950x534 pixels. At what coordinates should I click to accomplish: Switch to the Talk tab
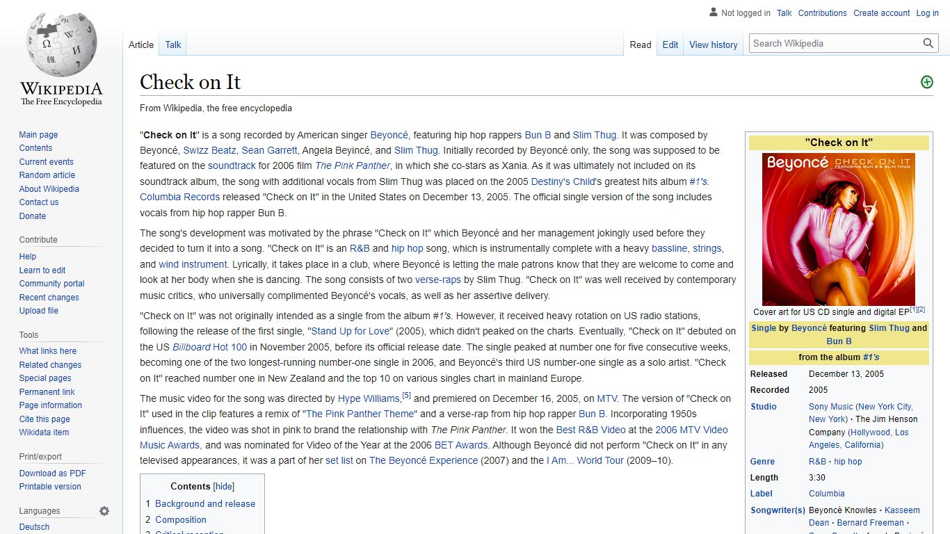[173, 44]
